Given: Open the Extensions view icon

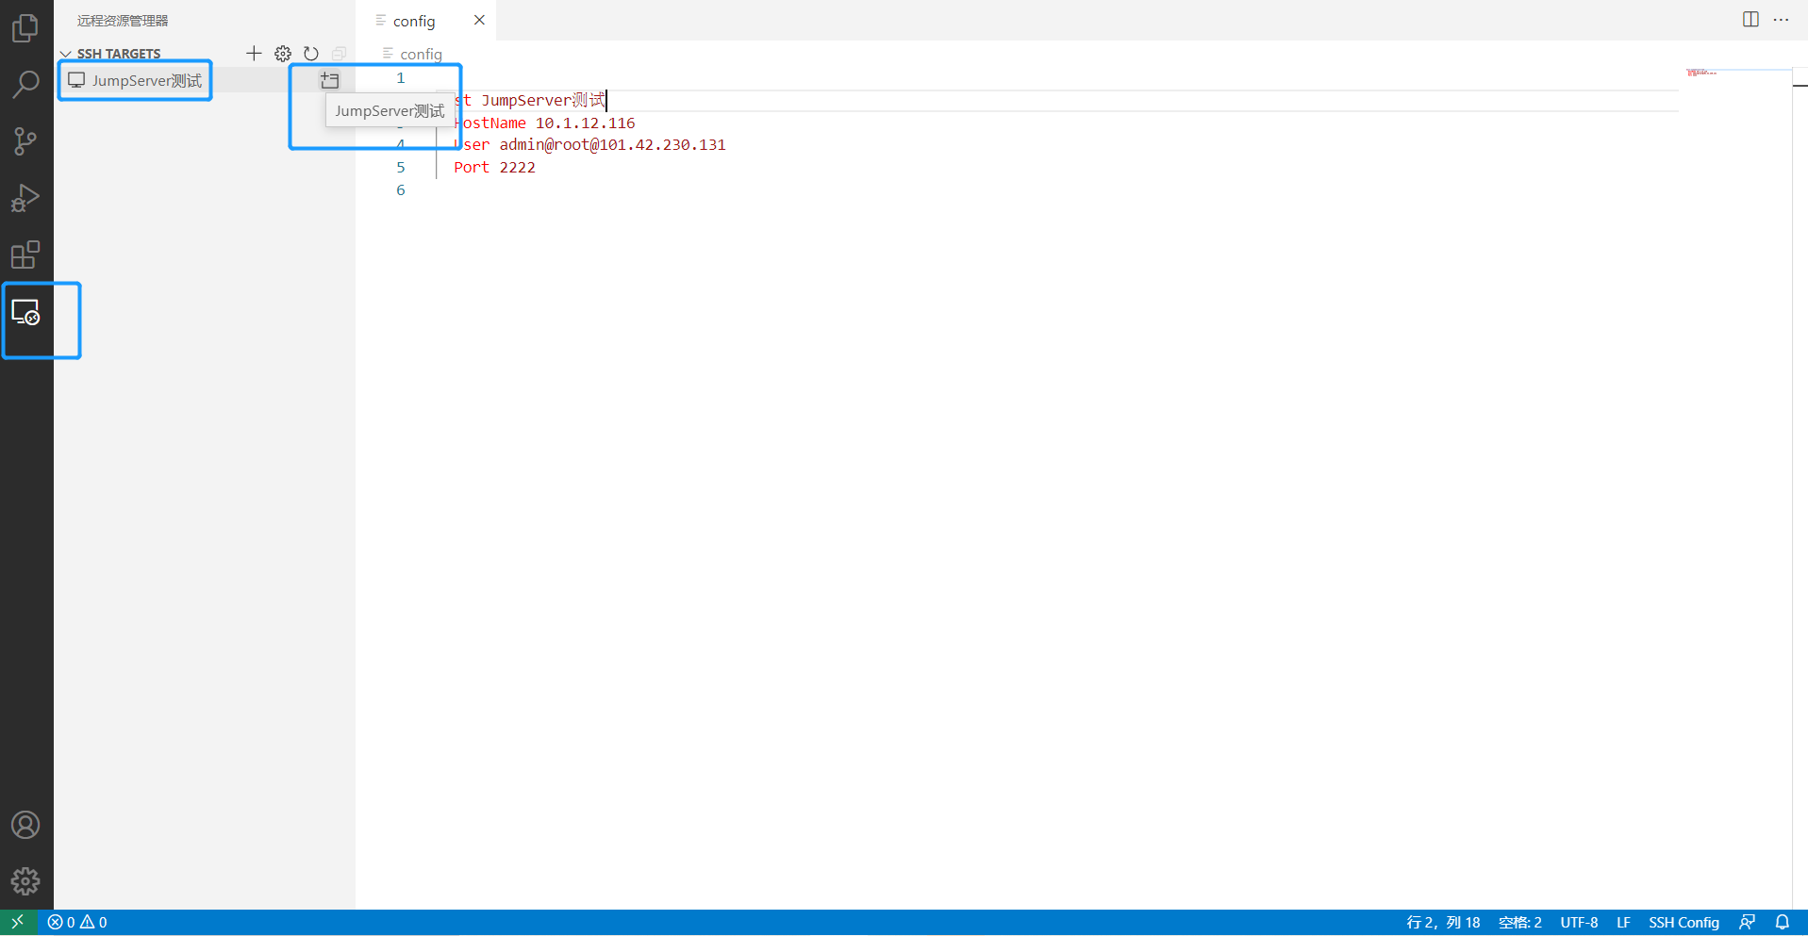Looking at the screenshot, I should coord(25,255).
